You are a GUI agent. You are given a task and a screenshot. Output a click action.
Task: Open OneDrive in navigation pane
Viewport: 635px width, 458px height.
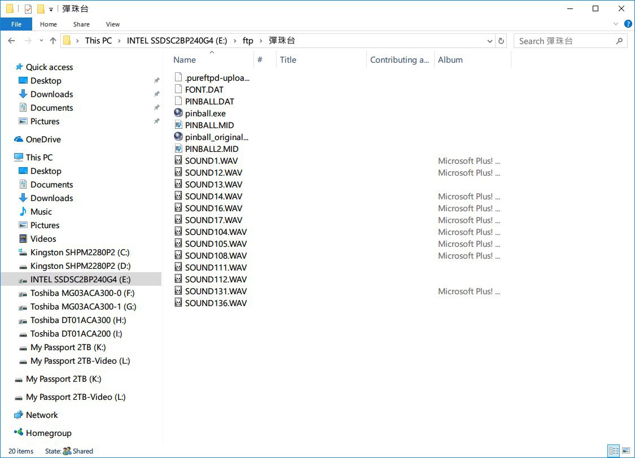click(x=43, y=139)
